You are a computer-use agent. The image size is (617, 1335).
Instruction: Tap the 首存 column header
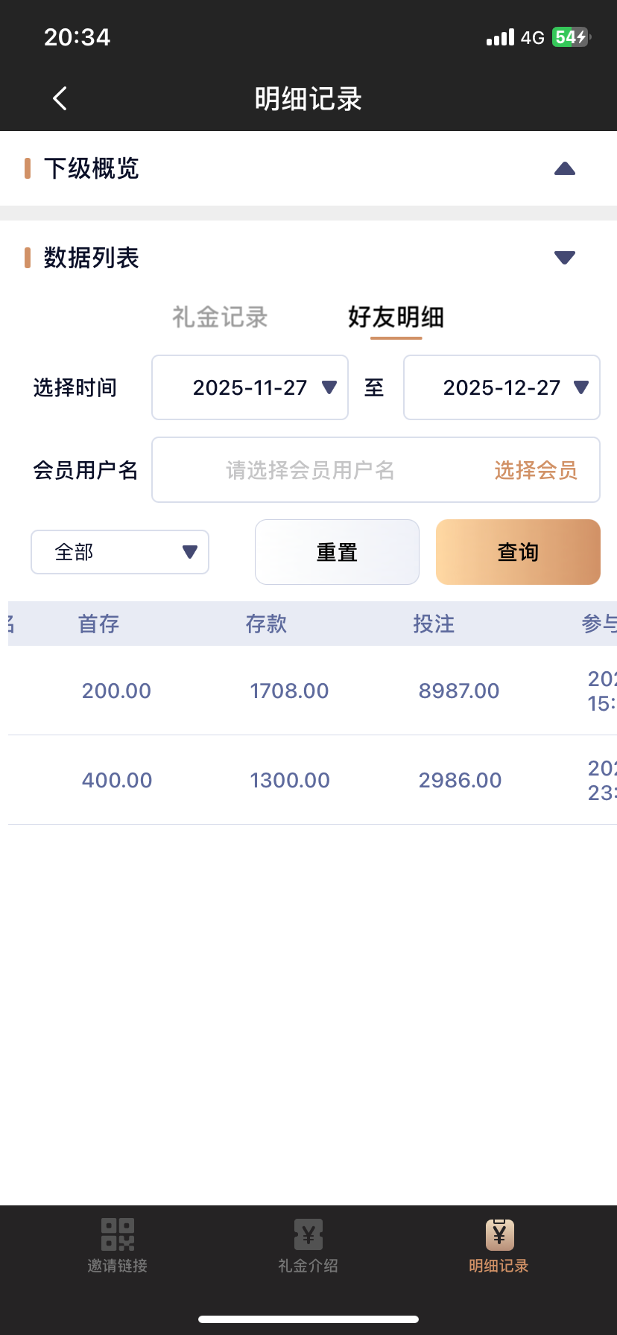pos(98,624)
